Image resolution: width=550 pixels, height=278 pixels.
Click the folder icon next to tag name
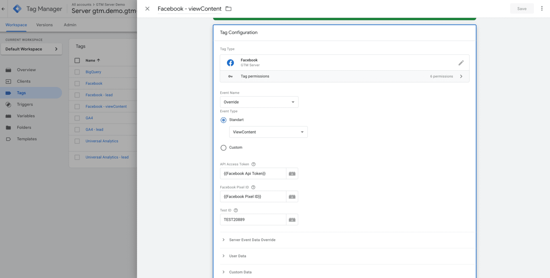(228, 9)
